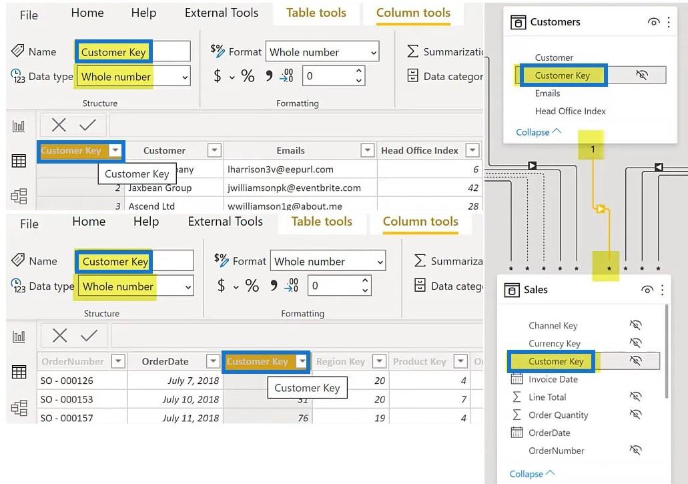This screenshot has width=688, height=484.
Task: Click the Report view icon in upper sidebar
Action: (19, 126)
